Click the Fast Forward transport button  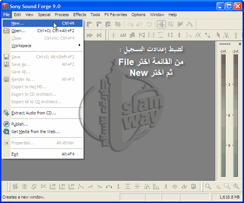(90, 35)
